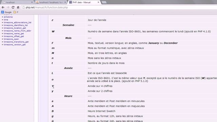The image size is (217, 122).
Task: Click 'Heure Internet Swatch' description
Action: coord(101,111)
